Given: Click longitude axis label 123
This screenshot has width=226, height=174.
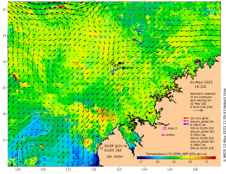Looking at the screenshot, I should 119,170.
